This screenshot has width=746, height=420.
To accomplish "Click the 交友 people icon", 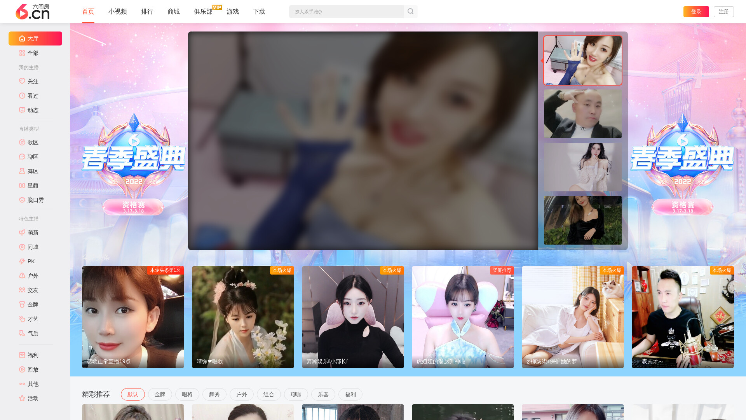I will (x=22, y=290).
